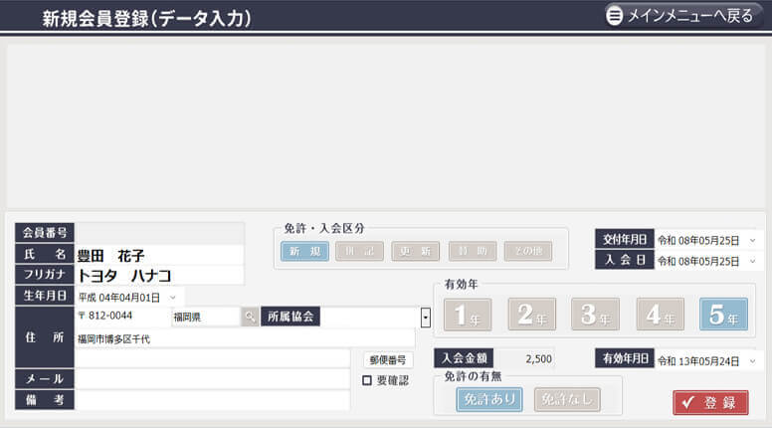772x428 pixels.
Task: Choose 2年 validity period
Action: click(531, 315)
